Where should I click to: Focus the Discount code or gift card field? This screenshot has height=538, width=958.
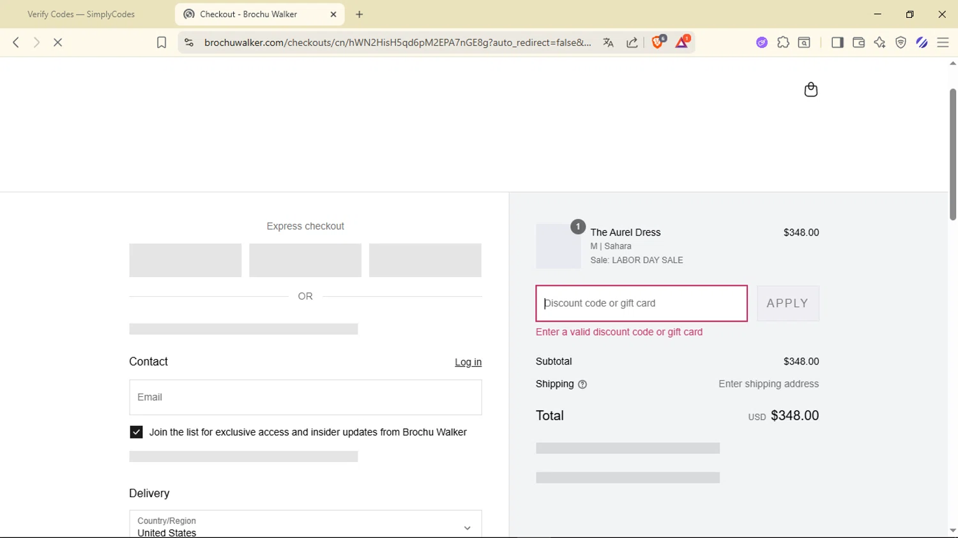tap(641, 303)
